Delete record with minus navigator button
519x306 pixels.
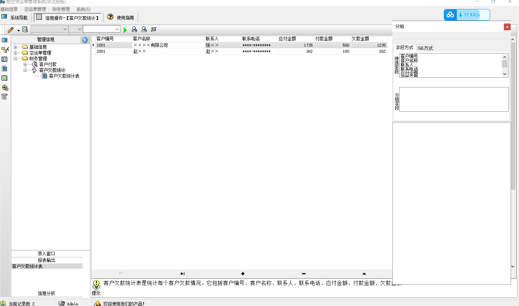point(303,273)
